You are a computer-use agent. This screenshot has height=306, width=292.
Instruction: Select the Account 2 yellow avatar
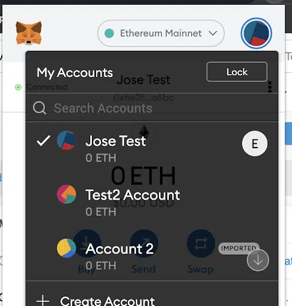click(66, 248)
